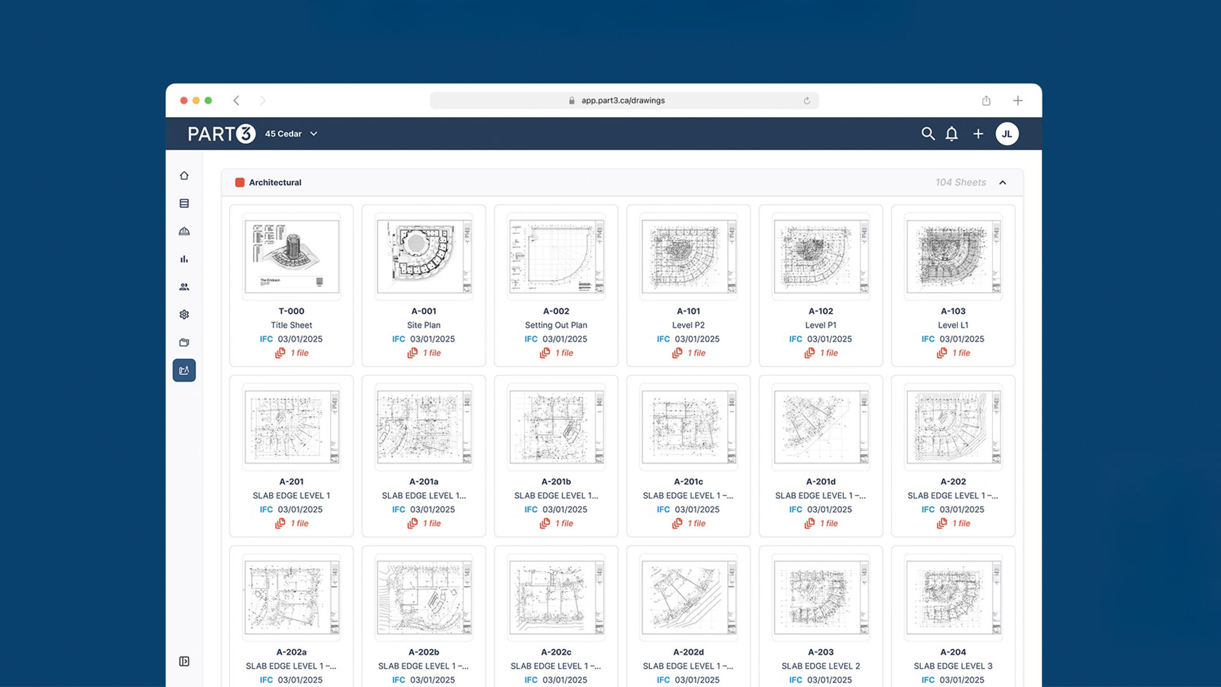Click the browser address bar
This screenshot has height=687, width=1221.
point(623,101)
